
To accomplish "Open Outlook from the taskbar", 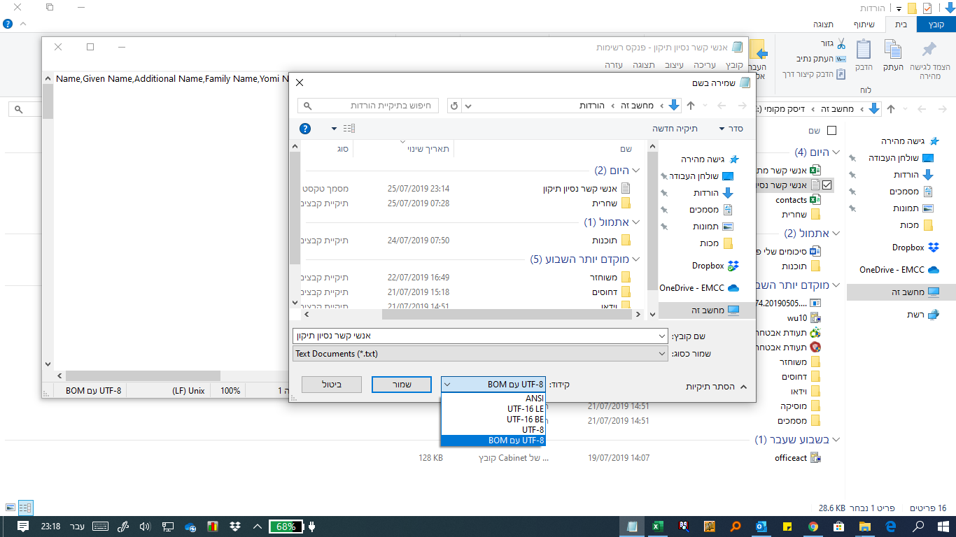I will (761, 526).
